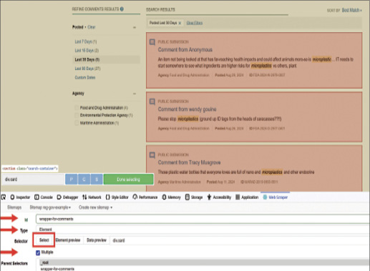Open Comment from Tracy Musgrove
The height and width of the screenshot is (271, 370).
189,162
